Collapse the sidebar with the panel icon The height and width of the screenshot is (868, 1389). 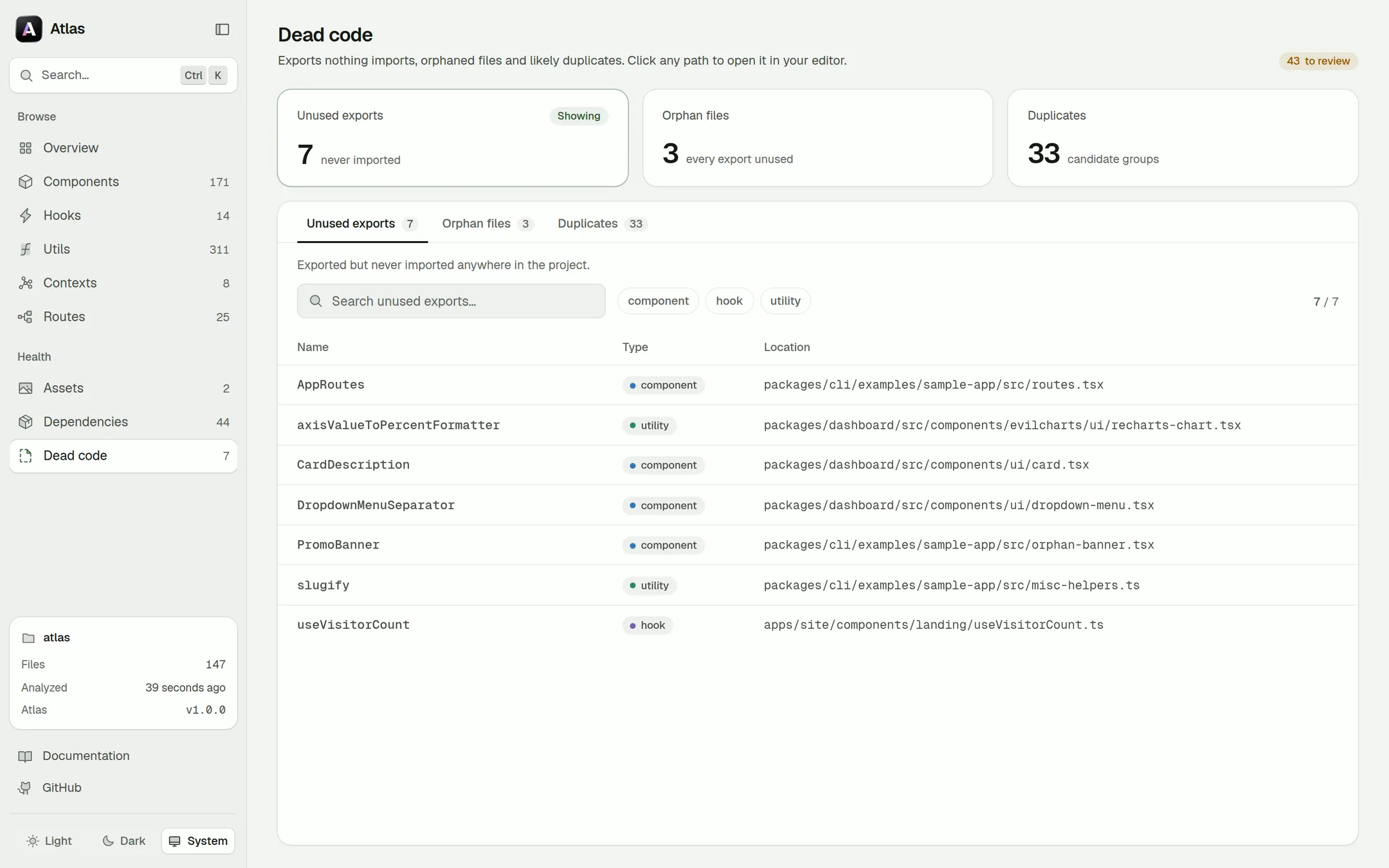point(222,30)
